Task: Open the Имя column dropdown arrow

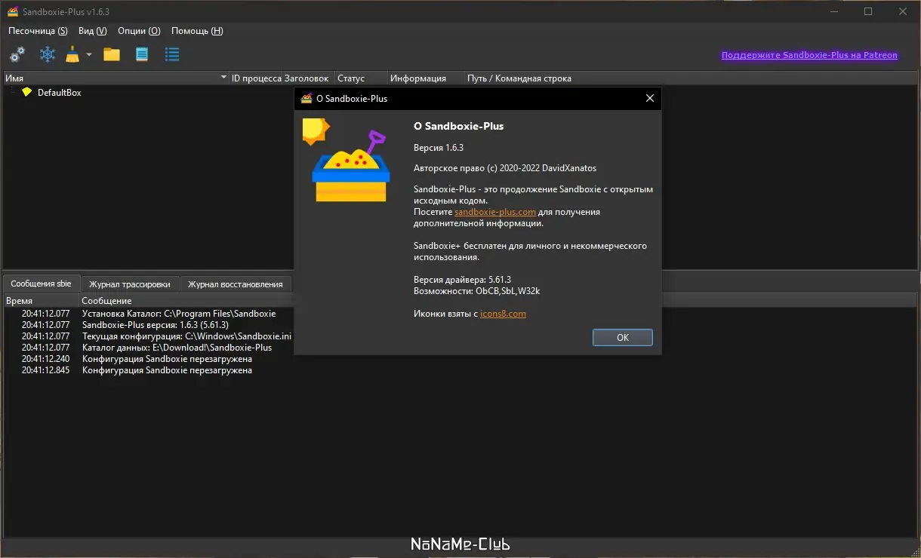Action: (223, 78)
